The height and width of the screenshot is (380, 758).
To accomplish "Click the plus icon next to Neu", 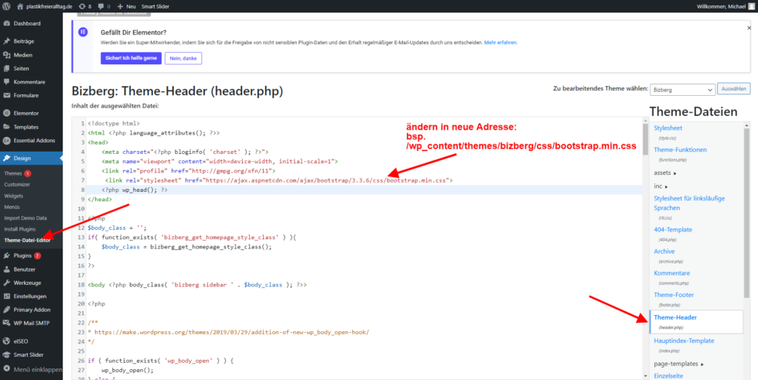I will click(x=120, y=7).
